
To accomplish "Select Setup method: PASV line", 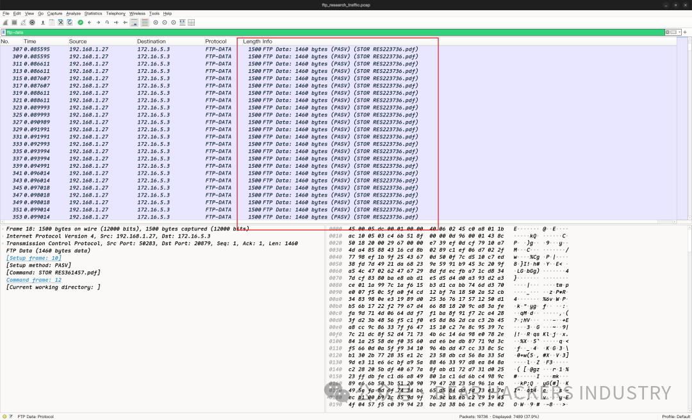I will click(38, 265).
